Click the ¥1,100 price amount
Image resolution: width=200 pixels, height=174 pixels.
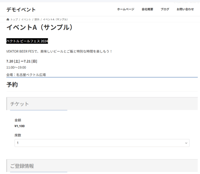[20, 126]
